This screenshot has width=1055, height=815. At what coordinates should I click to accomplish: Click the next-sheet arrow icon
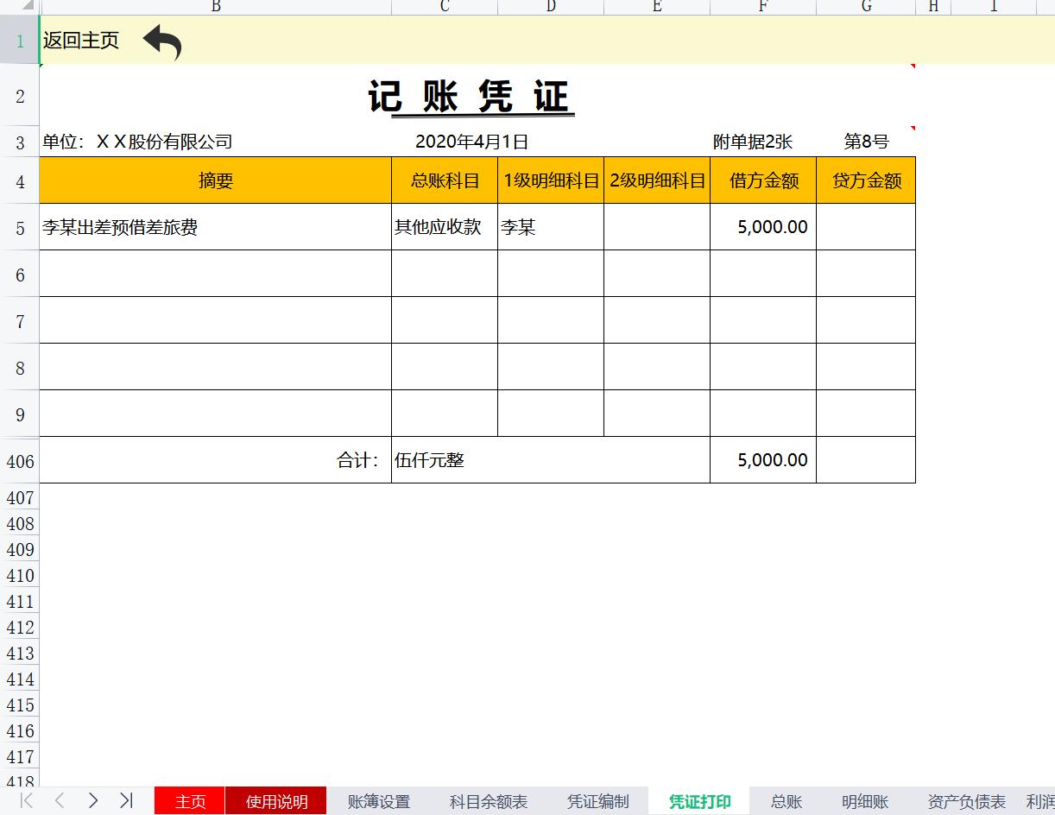click(x=93, y=801)
